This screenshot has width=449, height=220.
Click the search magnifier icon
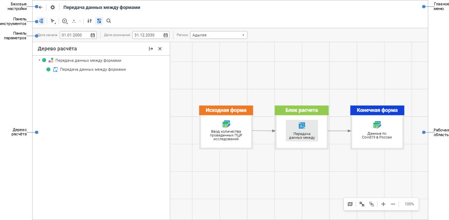point(109,21)
